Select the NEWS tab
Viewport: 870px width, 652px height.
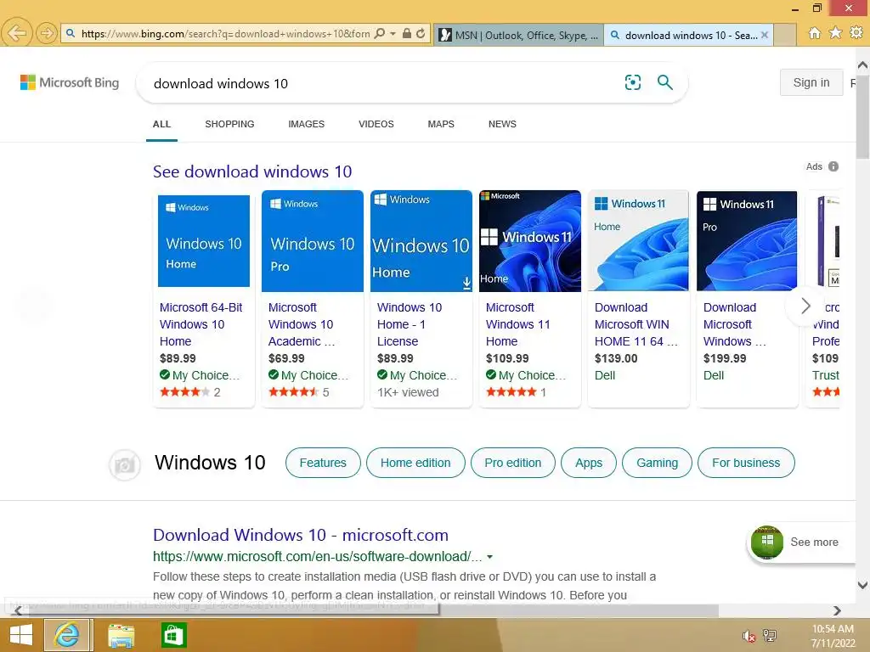(x=502, y=124)
